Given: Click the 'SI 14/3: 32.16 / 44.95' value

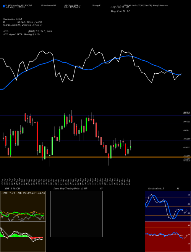Looking at the screenshot, I should point(30,22).
